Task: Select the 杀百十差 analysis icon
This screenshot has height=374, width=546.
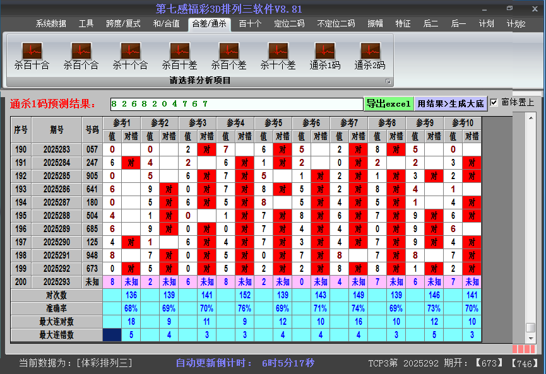Action: click(179, 50)
